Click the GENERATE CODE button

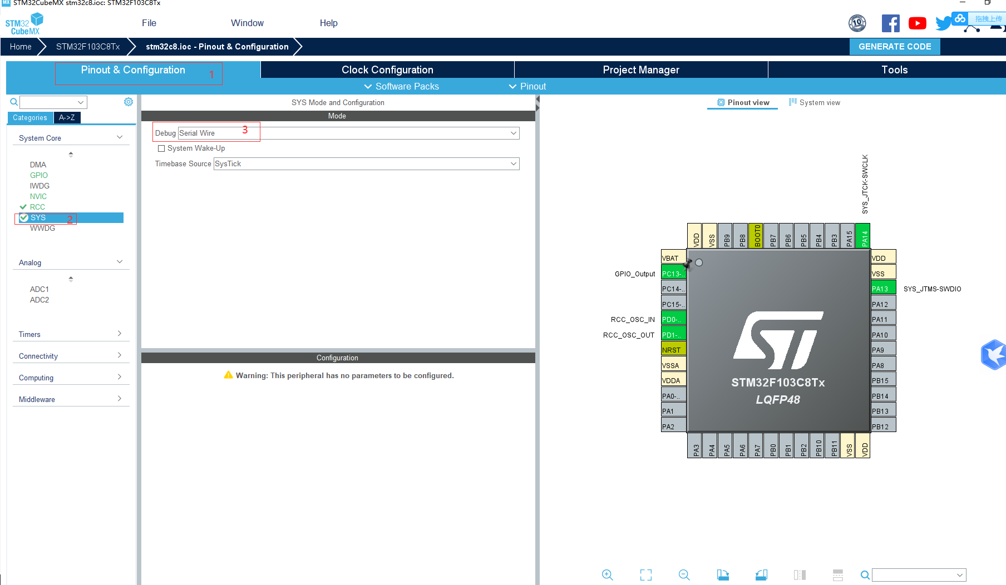pos(895,47)
